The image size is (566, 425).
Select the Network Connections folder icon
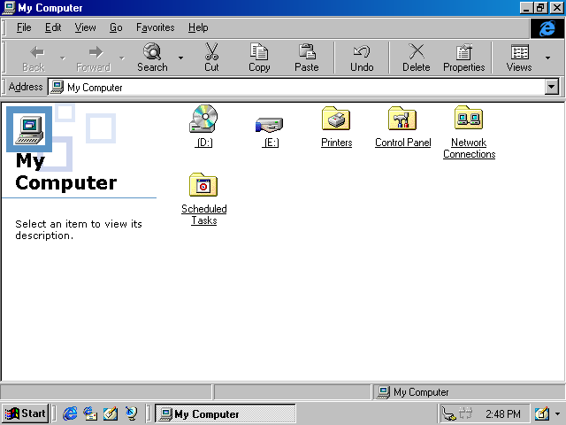pos(469,118)
